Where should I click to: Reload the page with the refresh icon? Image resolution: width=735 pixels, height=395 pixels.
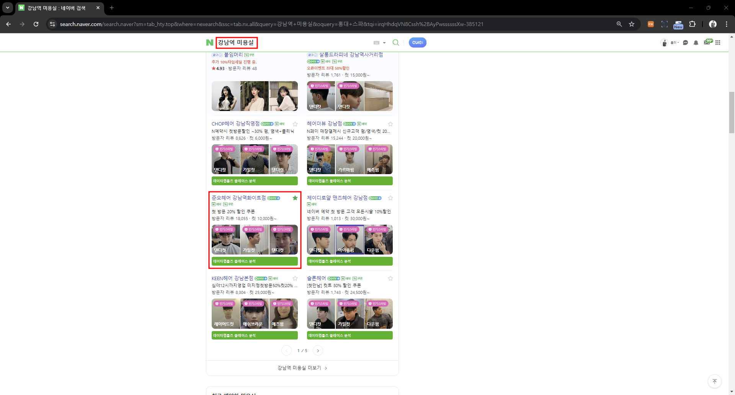[x=36, y=24]
